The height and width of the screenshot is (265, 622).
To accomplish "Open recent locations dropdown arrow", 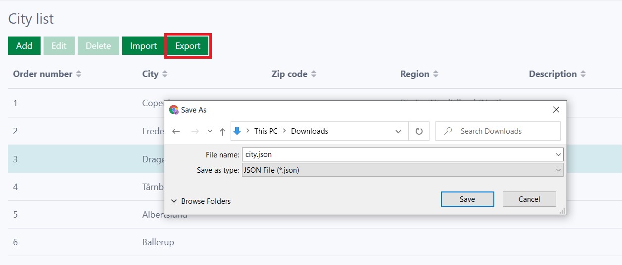I will [210, 131].
